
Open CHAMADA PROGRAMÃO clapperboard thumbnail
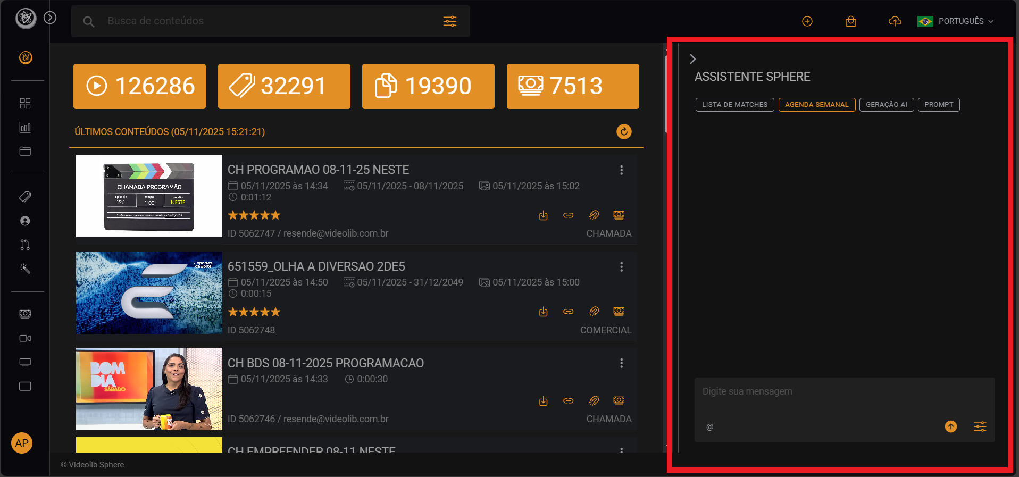[x=149, y=196]
